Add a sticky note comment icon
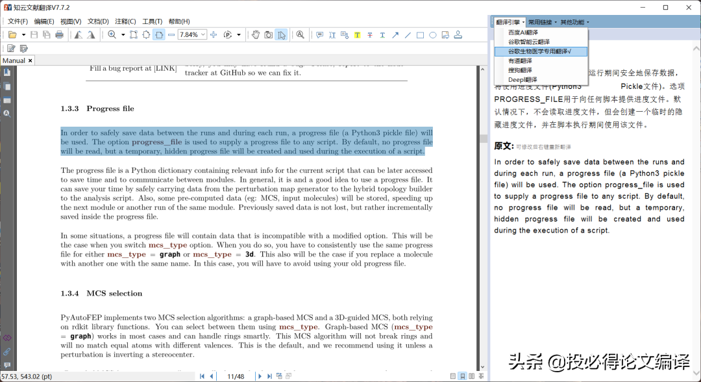Image resolution: width=701 pixels, height=382 pixels. pyautogui.click(x=319, y=35)
